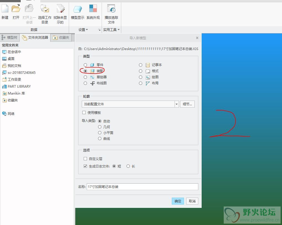
Task: Select the 绘图 drawing type
Action: point(141,77)
